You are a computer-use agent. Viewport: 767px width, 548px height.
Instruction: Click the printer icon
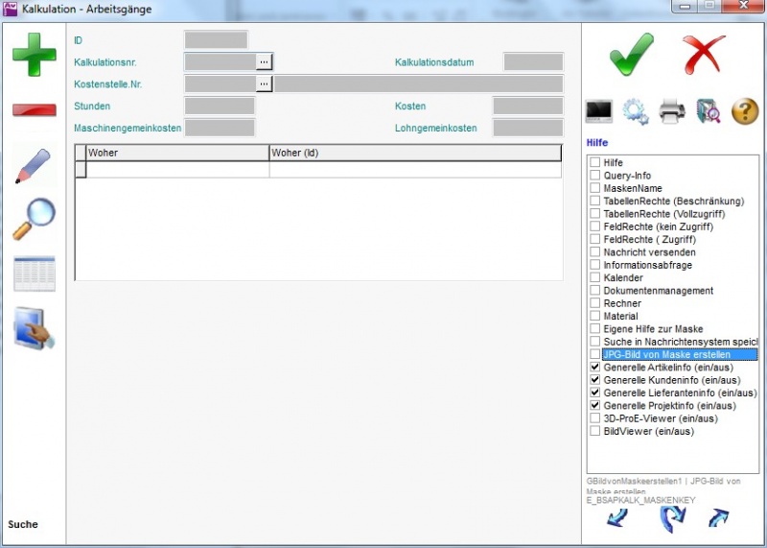672,111
